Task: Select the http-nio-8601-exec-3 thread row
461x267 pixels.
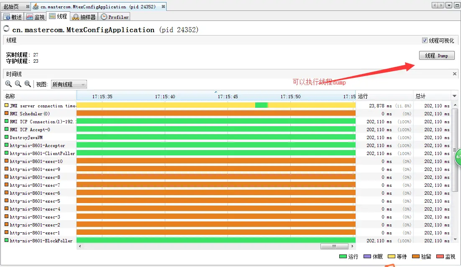Action: tap(227, 216)
